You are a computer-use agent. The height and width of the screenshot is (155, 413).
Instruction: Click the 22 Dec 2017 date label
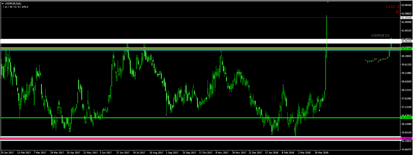[255, 153]
